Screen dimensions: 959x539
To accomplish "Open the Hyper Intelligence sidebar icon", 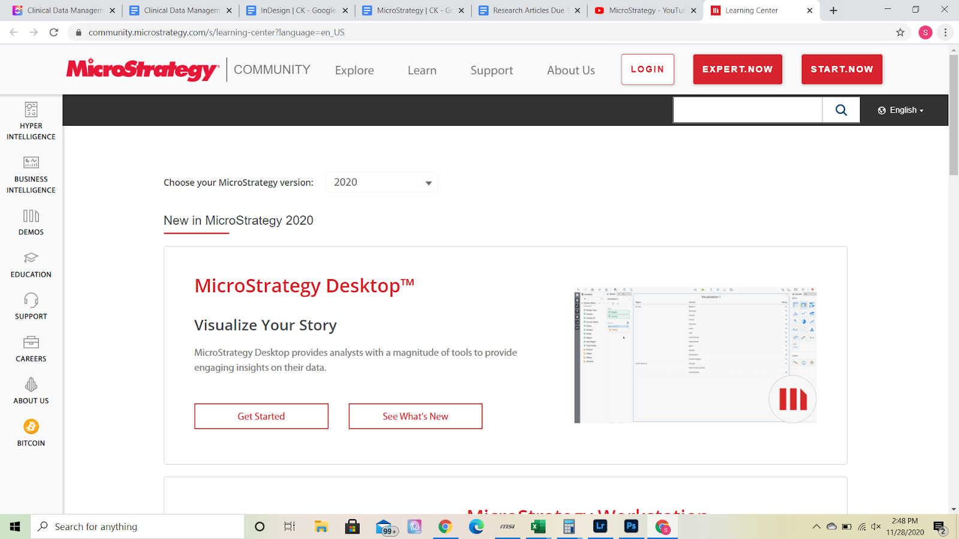I will (31, 110).
